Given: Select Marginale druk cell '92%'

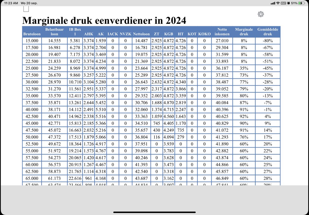Looking at the screenshot, I should point(244,116).
